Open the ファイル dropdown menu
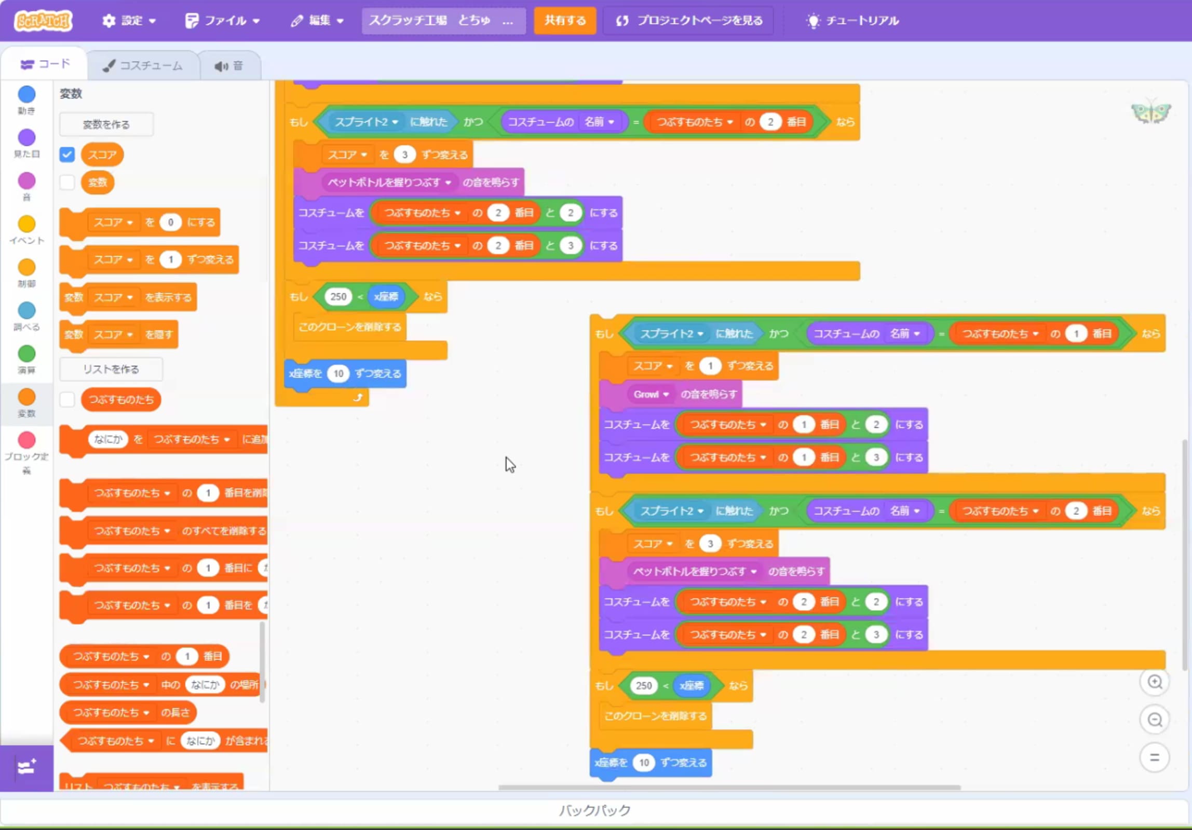 (222, 21)
